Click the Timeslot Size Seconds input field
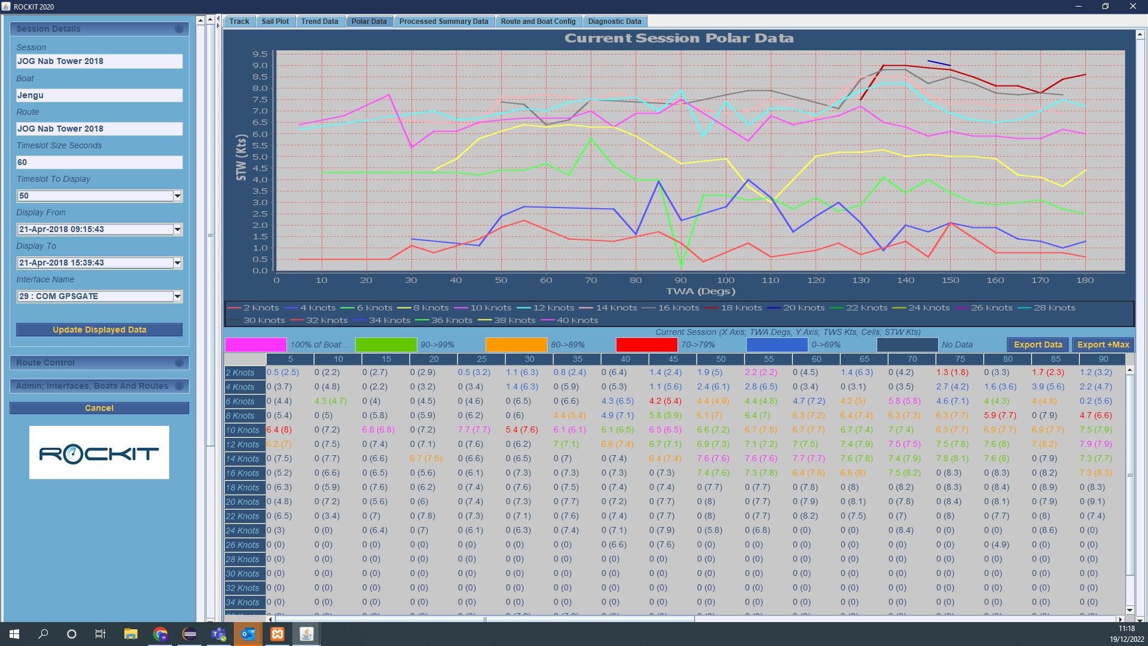This screenshot has height=646, width=1148. coord(99,162)
